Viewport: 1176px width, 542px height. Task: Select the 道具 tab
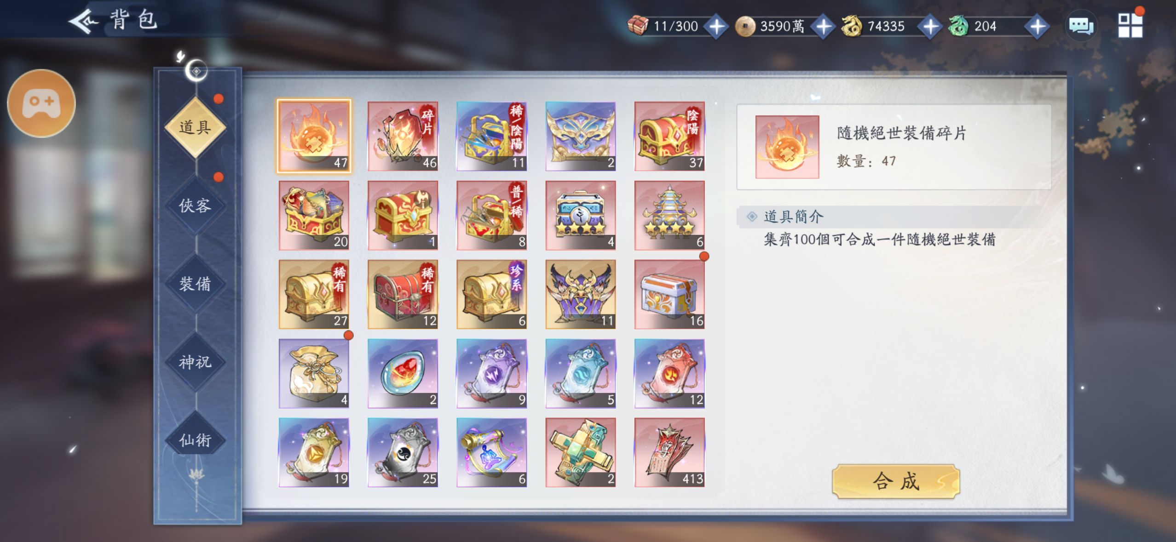[196, 127]
